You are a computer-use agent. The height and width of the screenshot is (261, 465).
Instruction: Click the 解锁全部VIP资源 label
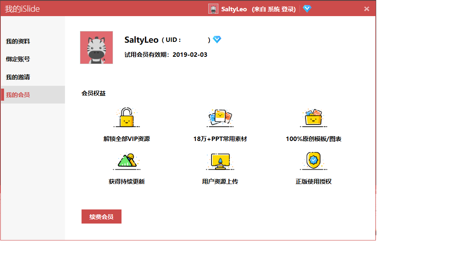(127, 139)
